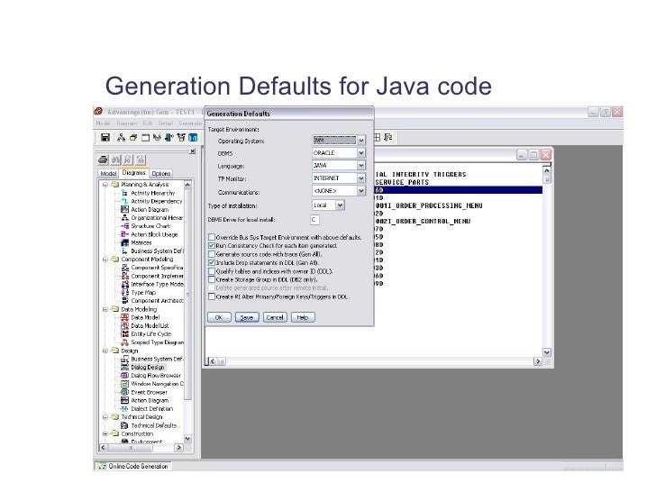This screenshot has height=492, width=656.
Task: Click Help button in dialog
Action: point(303,317)
